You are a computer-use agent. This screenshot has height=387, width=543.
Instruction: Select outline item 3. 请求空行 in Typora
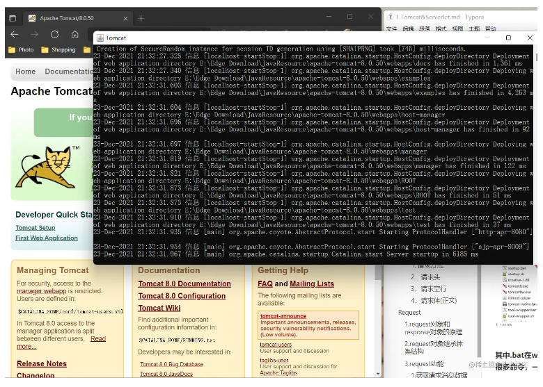(428, 289)
